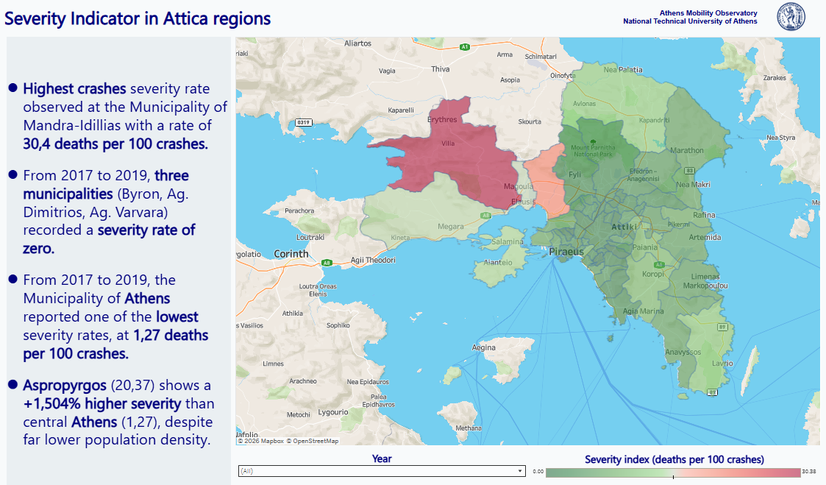This screenshot has height=485, width=826.
Task: Click the Mount Parnitha National Park tree icon
Action: [x=592, y=140]
